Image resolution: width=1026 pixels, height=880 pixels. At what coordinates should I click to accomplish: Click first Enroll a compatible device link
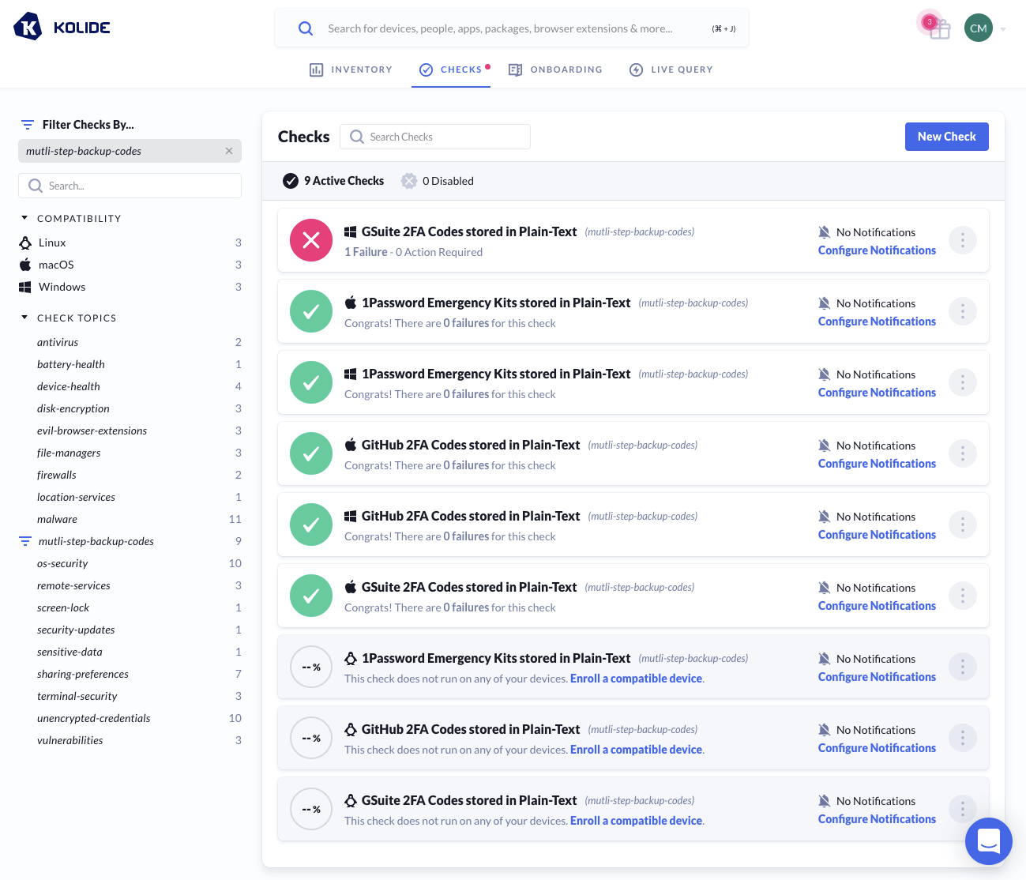[636, 679]
